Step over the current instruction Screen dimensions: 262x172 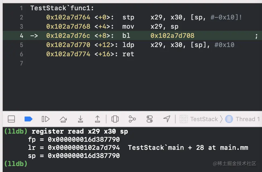click(63, 119)
